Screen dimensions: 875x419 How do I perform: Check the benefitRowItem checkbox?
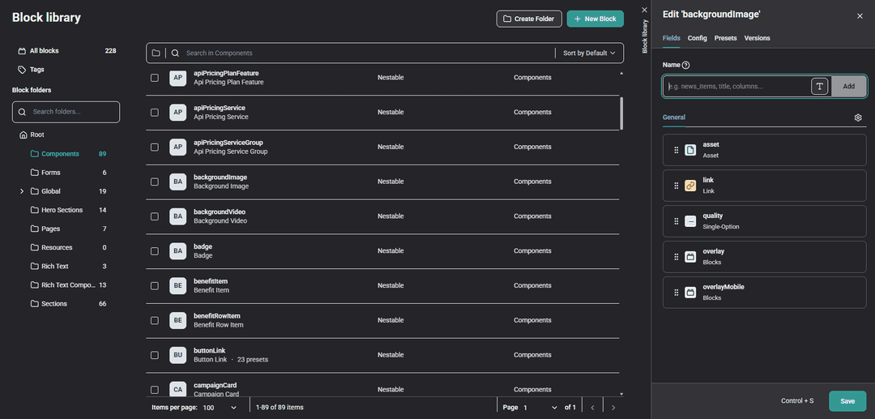click(x=155, y=320)
